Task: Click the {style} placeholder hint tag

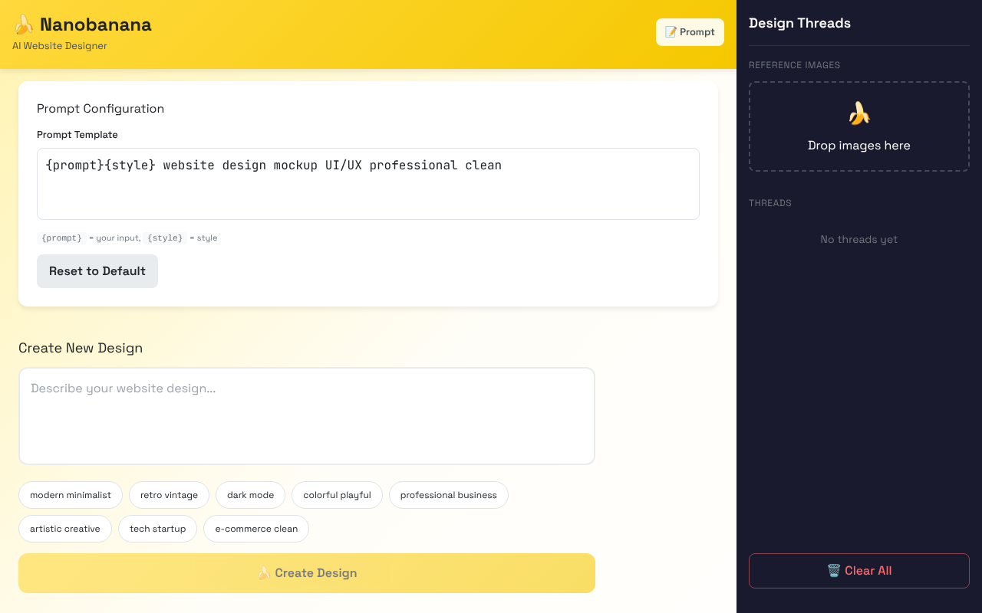Action: [165, 238]
